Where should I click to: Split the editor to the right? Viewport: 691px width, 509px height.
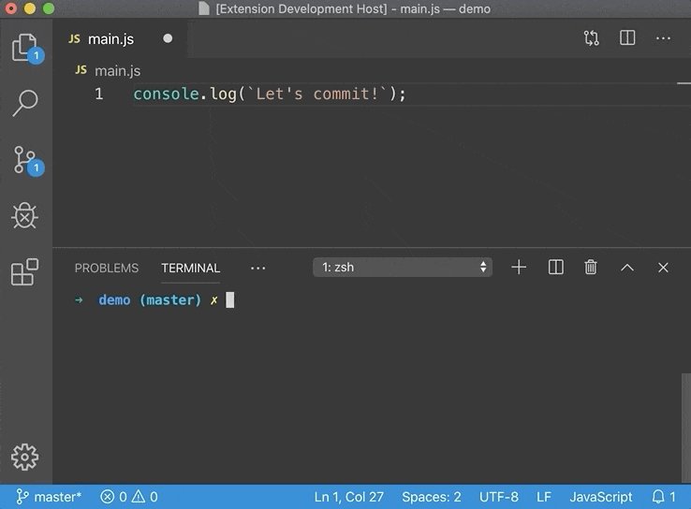[627, 37]
